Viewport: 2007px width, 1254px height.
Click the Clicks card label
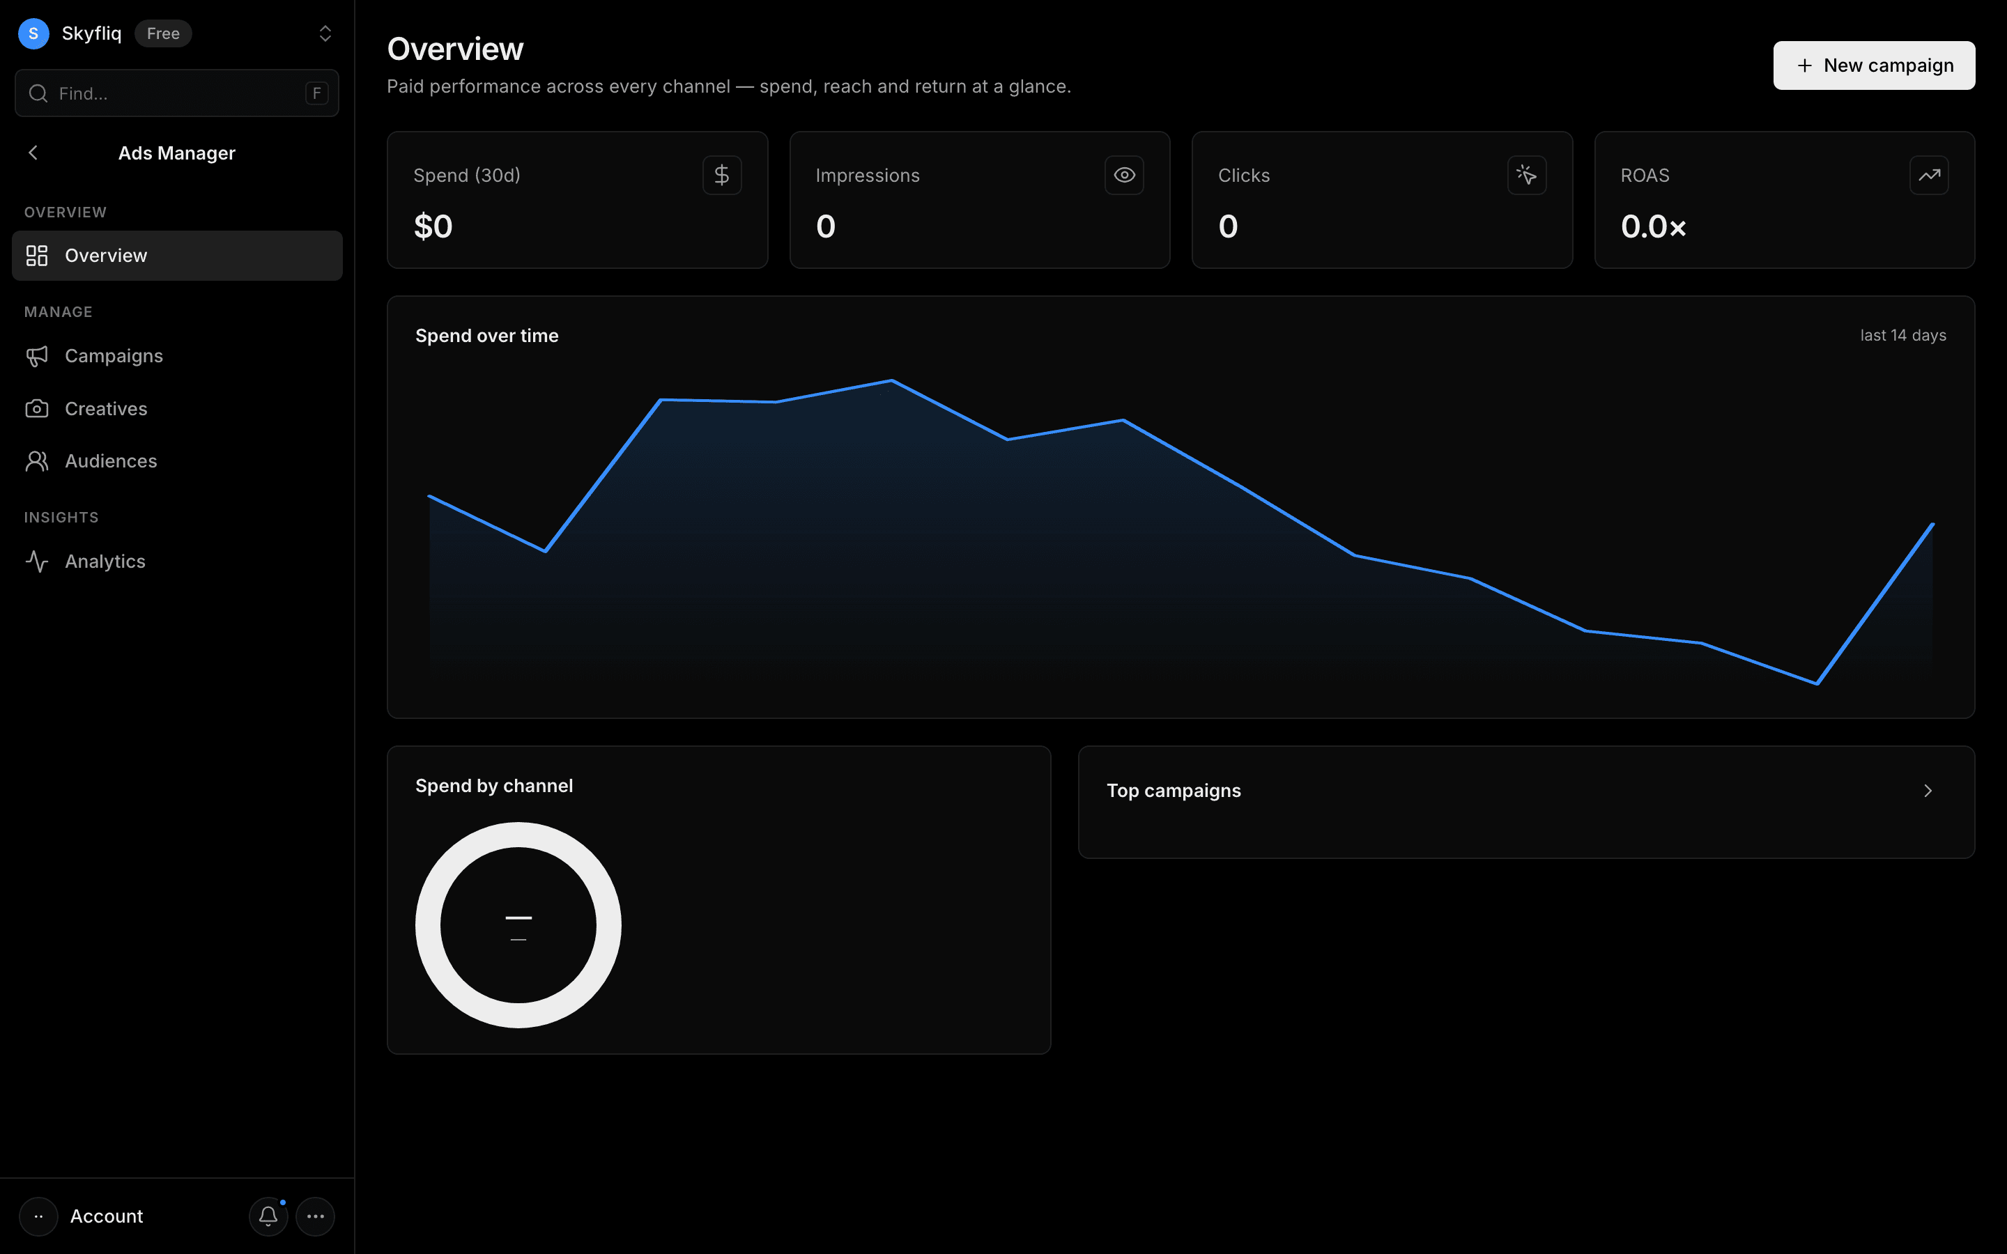pos(1243,175)
